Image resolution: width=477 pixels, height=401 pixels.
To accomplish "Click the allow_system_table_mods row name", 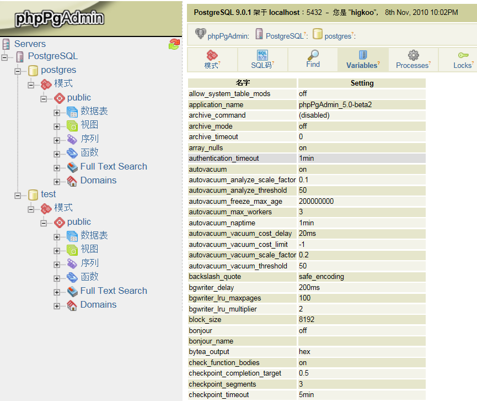I will [x=229, y=94].
